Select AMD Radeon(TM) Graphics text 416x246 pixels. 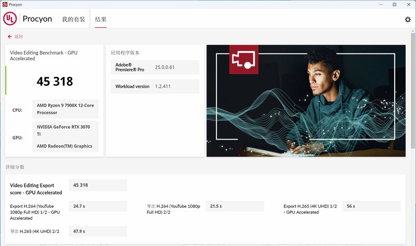[x=64, y=146]
